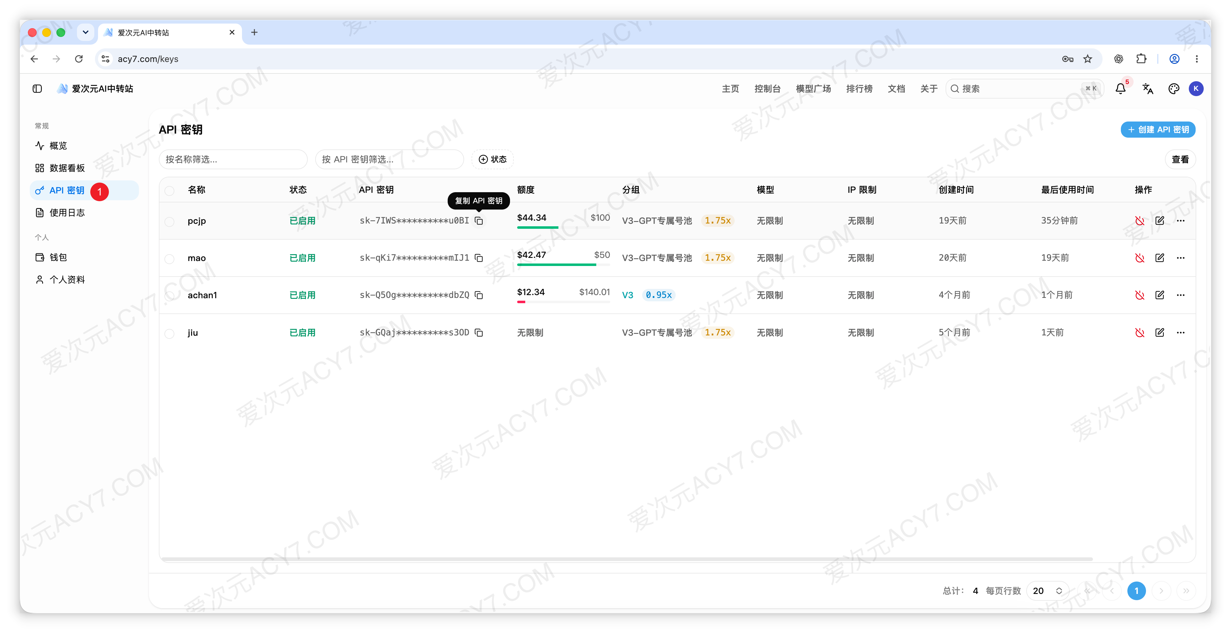
Task: Open more actions for mao
Action: coord(1181,258)
